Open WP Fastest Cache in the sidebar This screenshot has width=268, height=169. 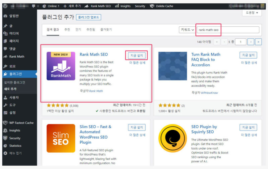[21, 123]
